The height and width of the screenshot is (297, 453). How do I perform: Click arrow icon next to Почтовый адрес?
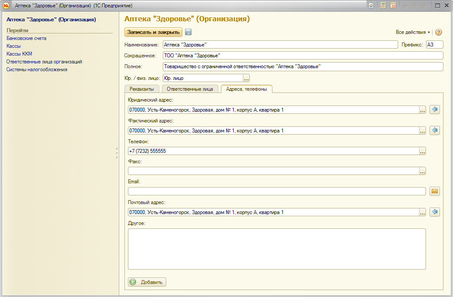tap(434, 212)
